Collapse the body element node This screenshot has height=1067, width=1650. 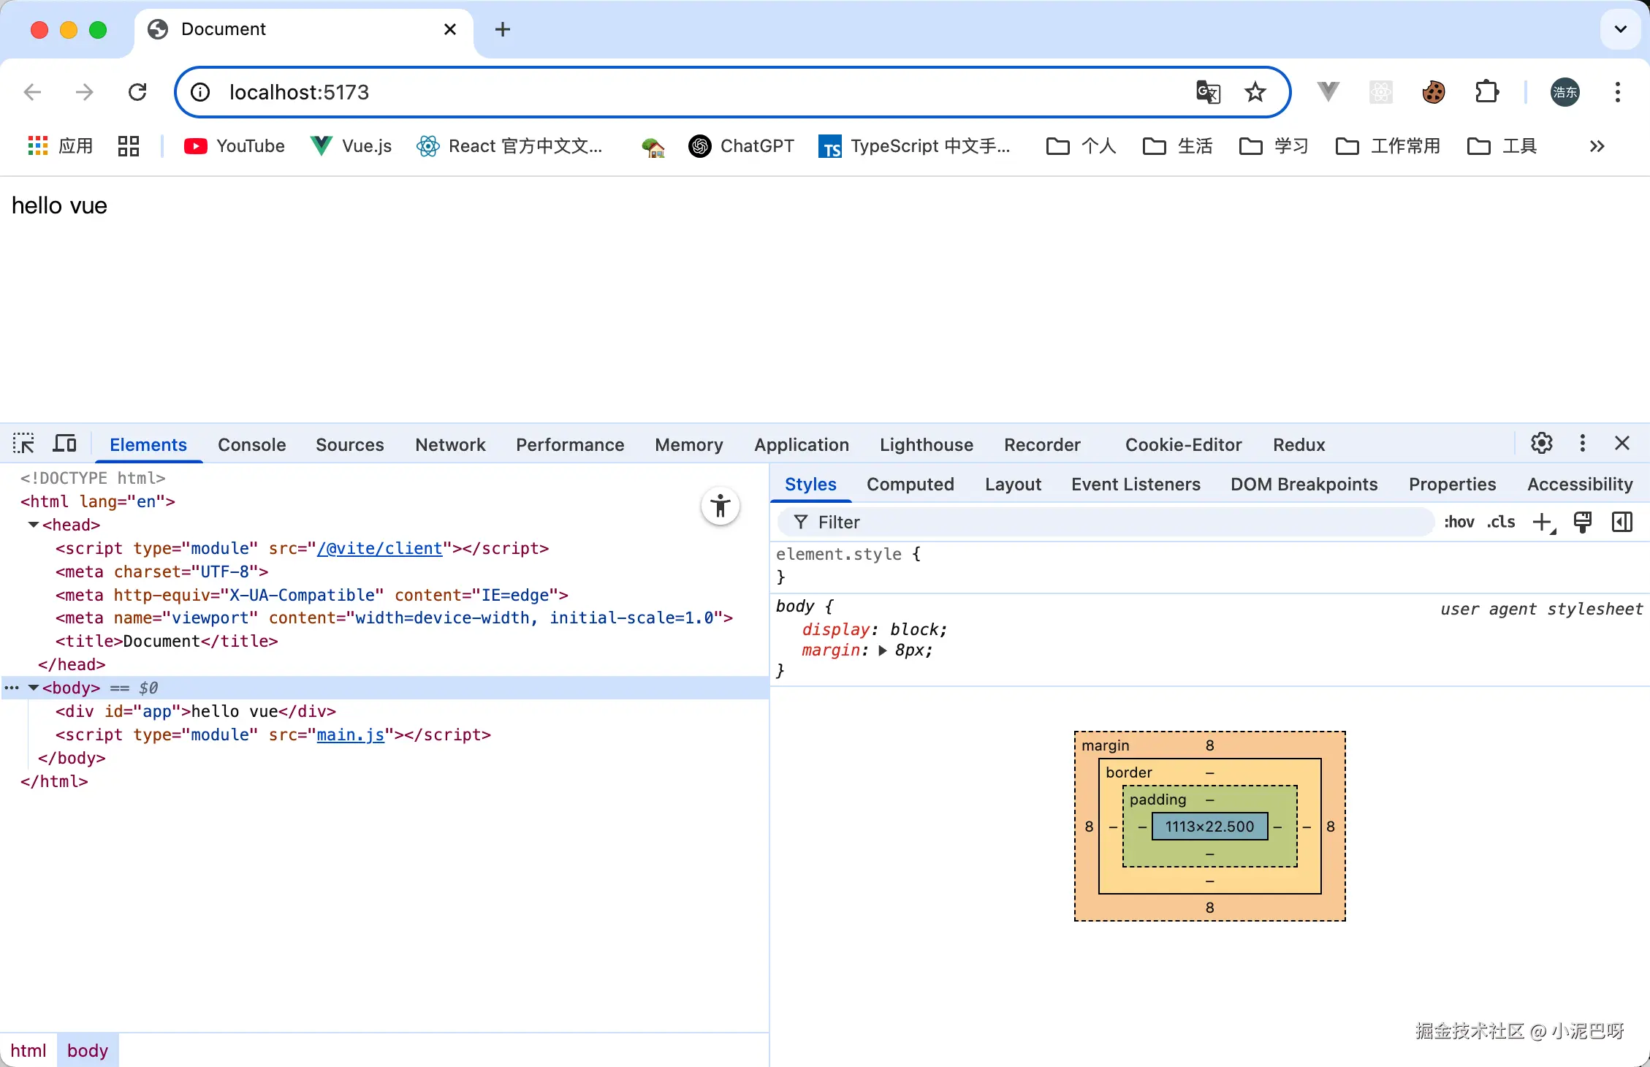tap(34, 688)
